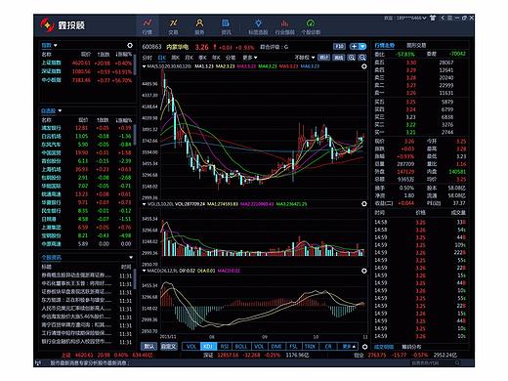
Task: Click the search magnifier in bottom-right field
Action: click(457, 362)
